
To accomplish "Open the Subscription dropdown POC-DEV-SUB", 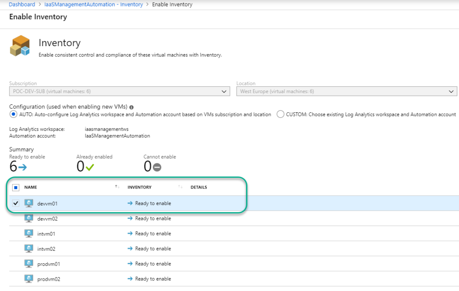I will [119, 91].
